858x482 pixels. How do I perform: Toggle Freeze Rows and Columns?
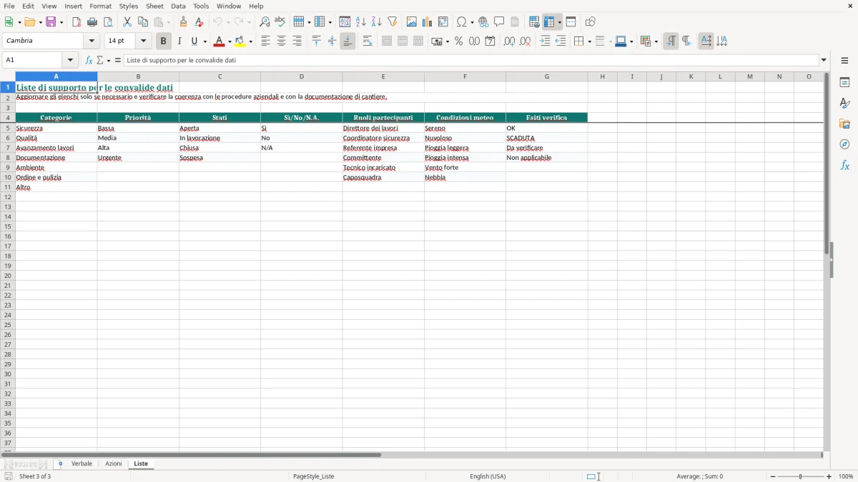[550, 22]
